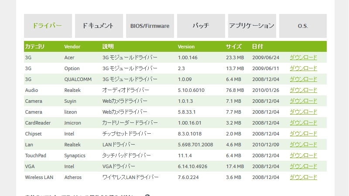This screenshot has width=349, height=196.
Task: Select the Wireless LAN category cell
Action: pyautogui.click(x=39, y=177)
